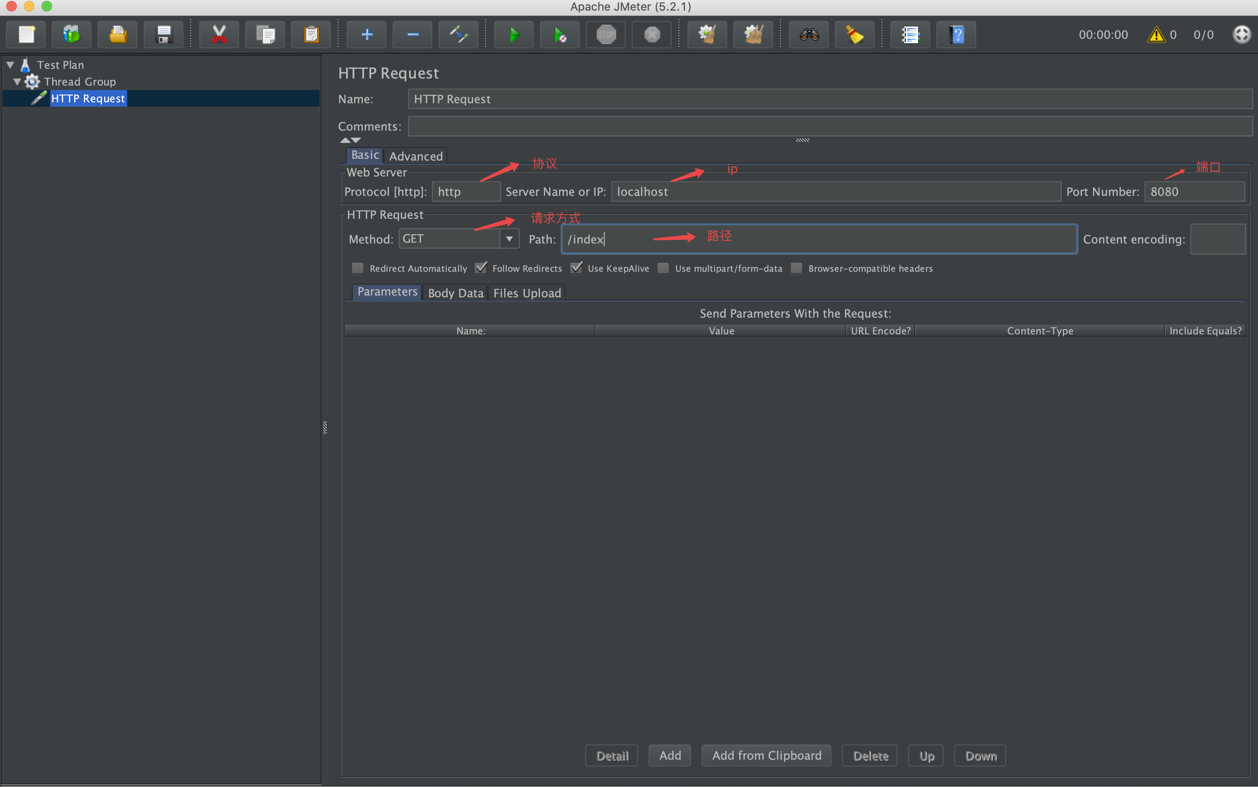Screen dimensions: 1258x787
Task: Click the Function Helper list icon
Action: click(910, 35)
